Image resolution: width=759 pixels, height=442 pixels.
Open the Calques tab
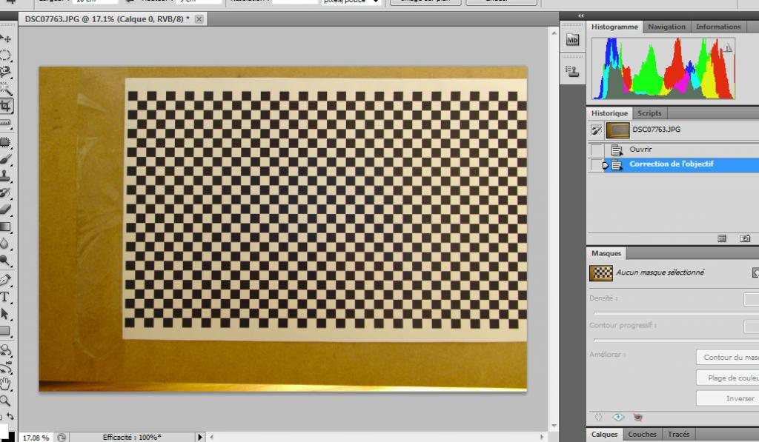[x=604, y=435]
